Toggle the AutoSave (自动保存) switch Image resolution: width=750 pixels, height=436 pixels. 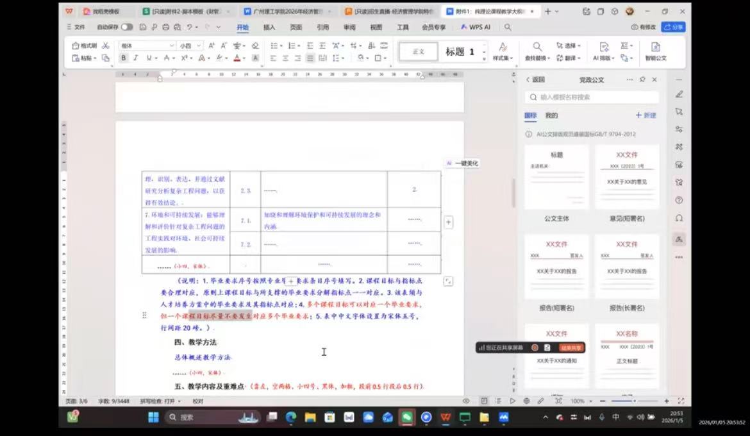click(127, 27)
